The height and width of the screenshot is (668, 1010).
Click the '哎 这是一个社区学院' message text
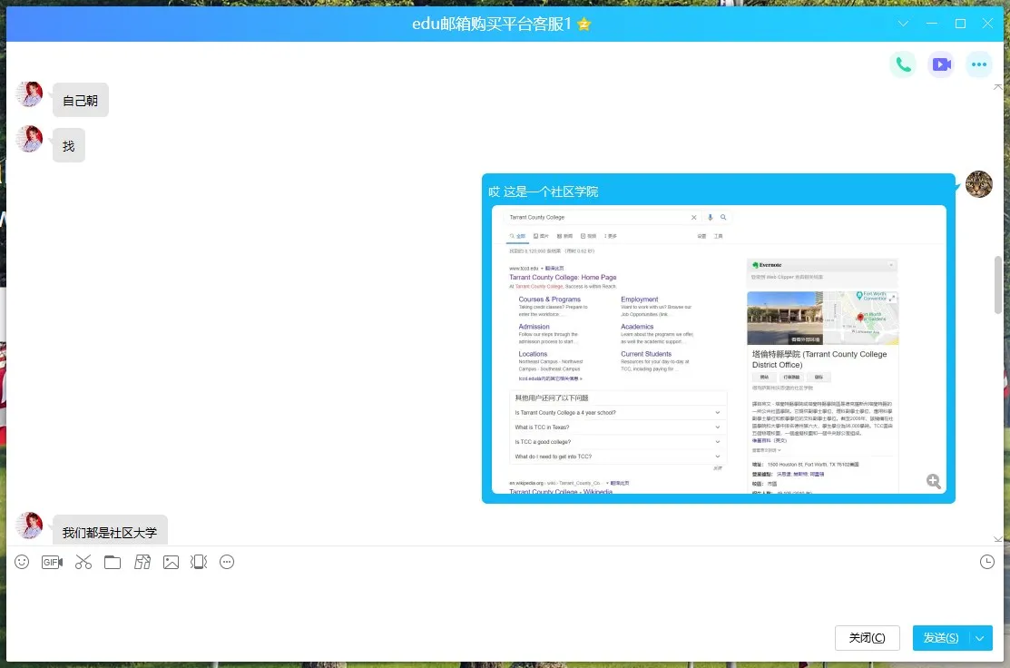(x=544, y=192)
